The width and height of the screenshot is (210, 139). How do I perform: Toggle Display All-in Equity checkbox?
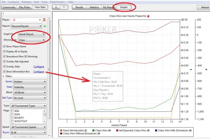4,51
